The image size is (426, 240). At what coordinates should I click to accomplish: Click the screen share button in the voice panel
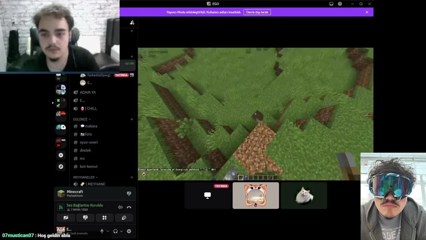[85, 218]
